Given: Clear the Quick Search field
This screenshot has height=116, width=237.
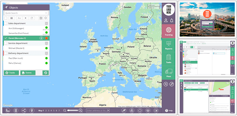Looking at the screenshot, I should pos(46,13).
